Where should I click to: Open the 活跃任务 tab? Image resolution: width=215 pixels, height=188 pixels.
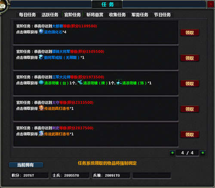[50, 15]
